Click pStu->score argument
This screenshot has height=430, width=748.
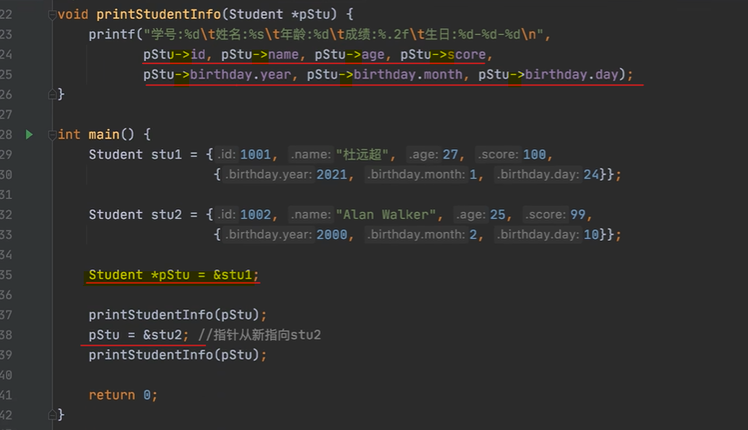click(x=443, y=54)
